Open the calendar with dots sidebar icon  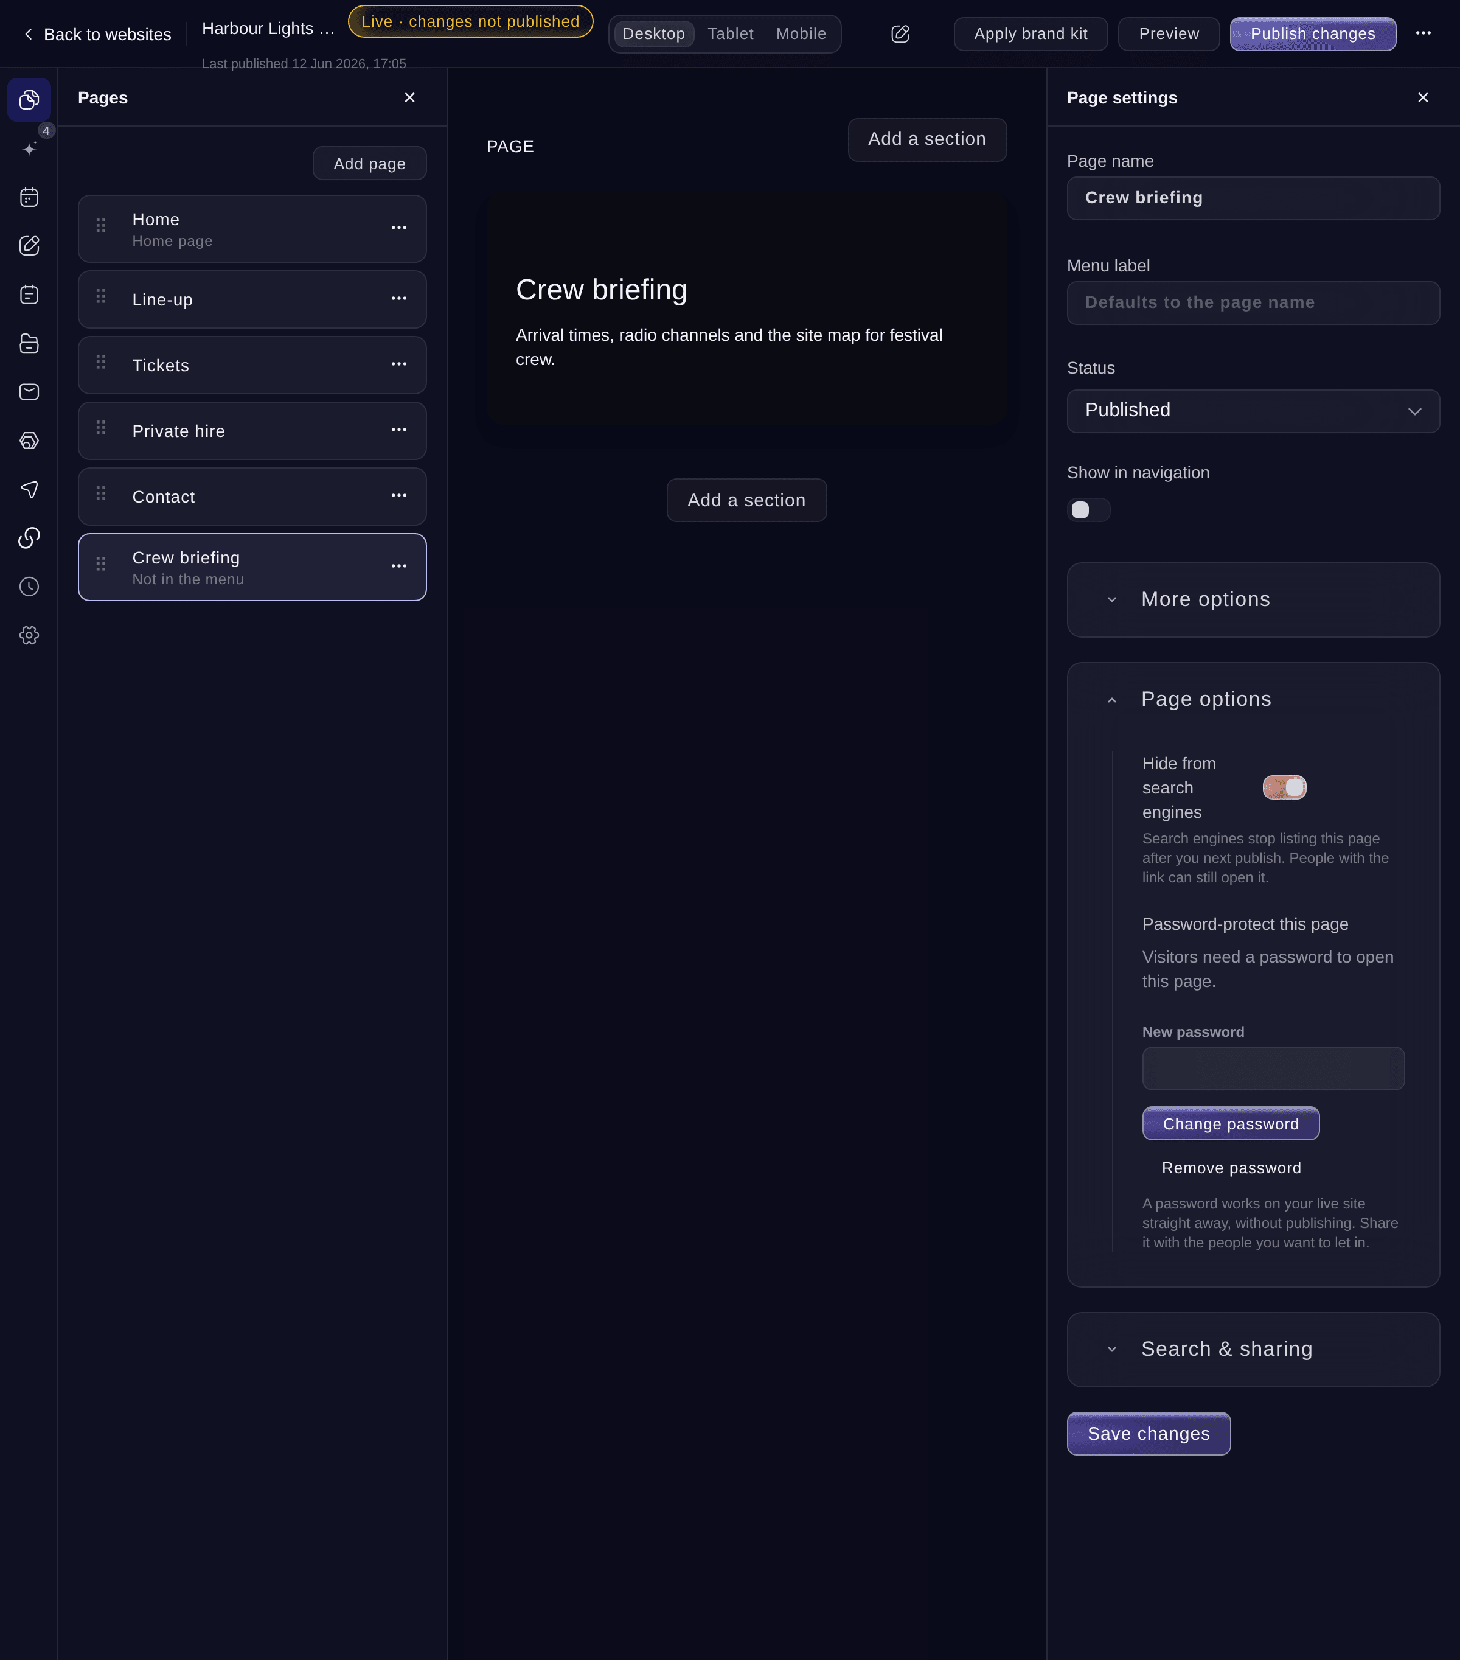click(29, 197)
